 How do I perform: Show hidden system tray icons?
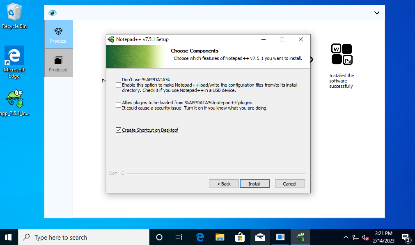point(346,237)
